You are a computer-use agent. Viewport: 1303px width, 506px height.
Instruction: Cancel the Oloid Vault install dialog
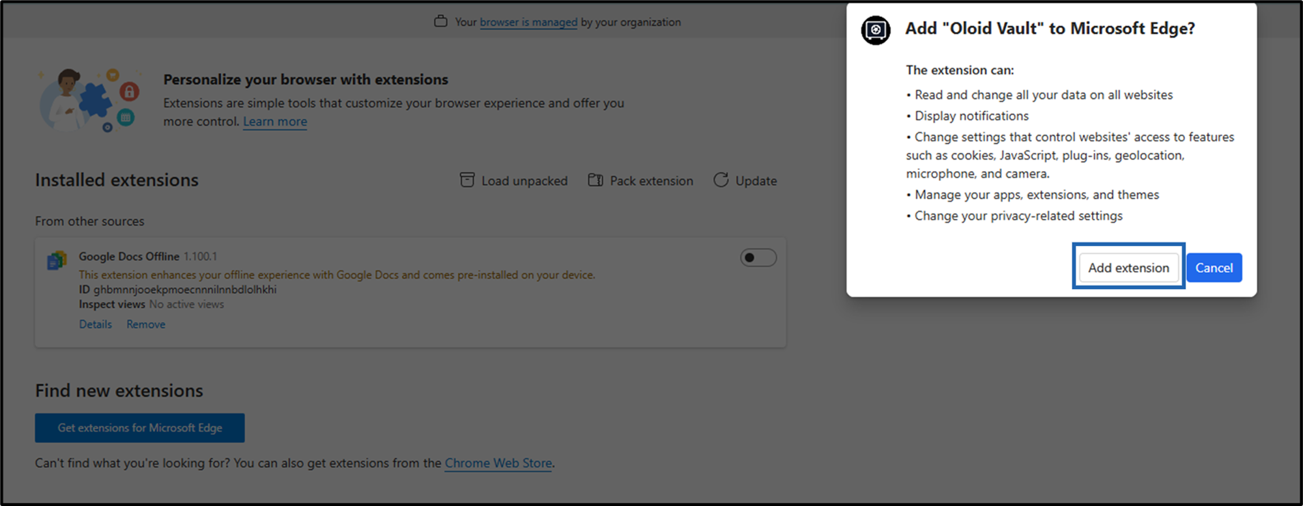tap(1214, 268)
